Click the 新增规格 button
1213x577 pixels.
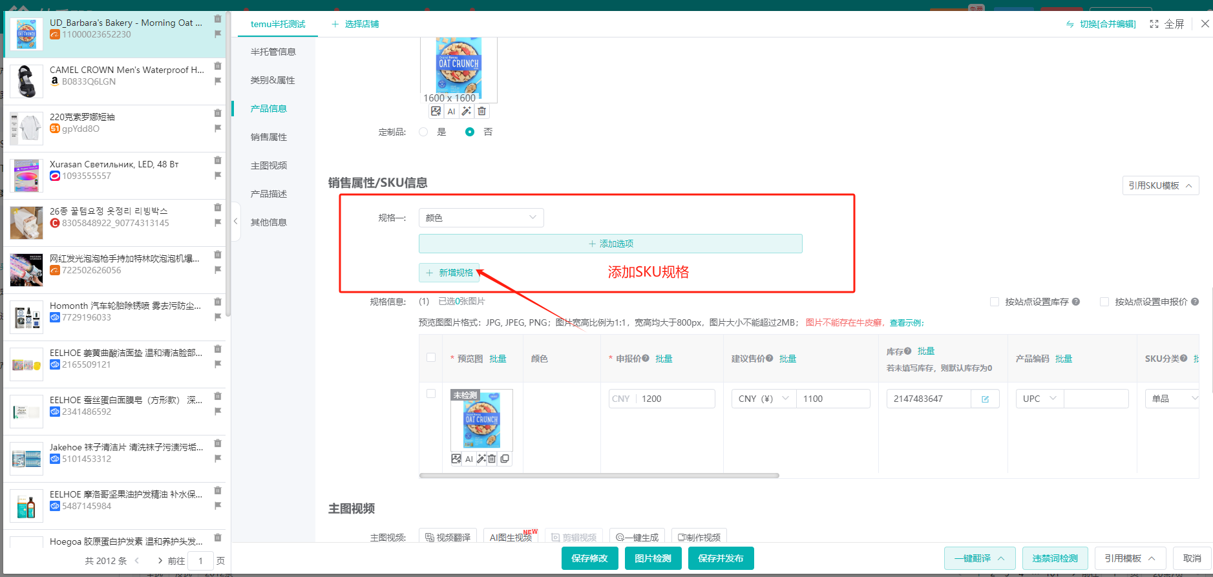pyautogui.click(x=449, y=273)
